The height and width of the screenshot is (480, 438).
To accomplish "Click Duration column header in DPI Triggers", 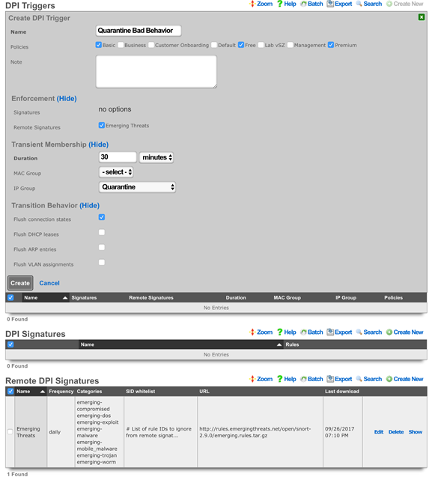I will coord(236,297).
